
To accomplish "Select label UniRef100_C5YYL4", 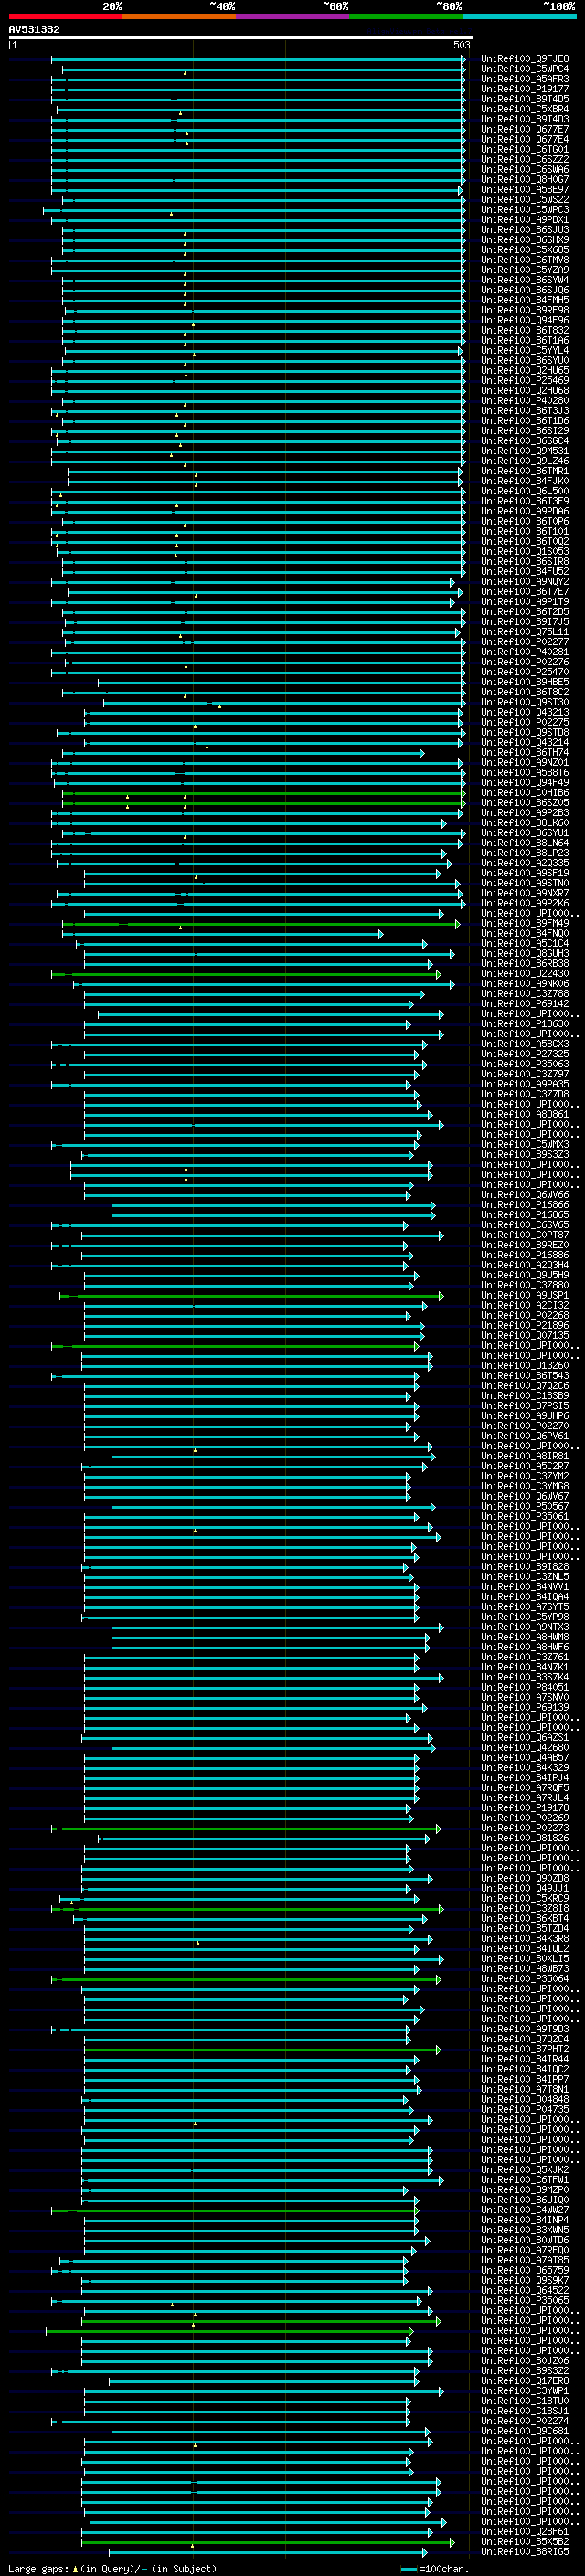I will tap(524, 350).
